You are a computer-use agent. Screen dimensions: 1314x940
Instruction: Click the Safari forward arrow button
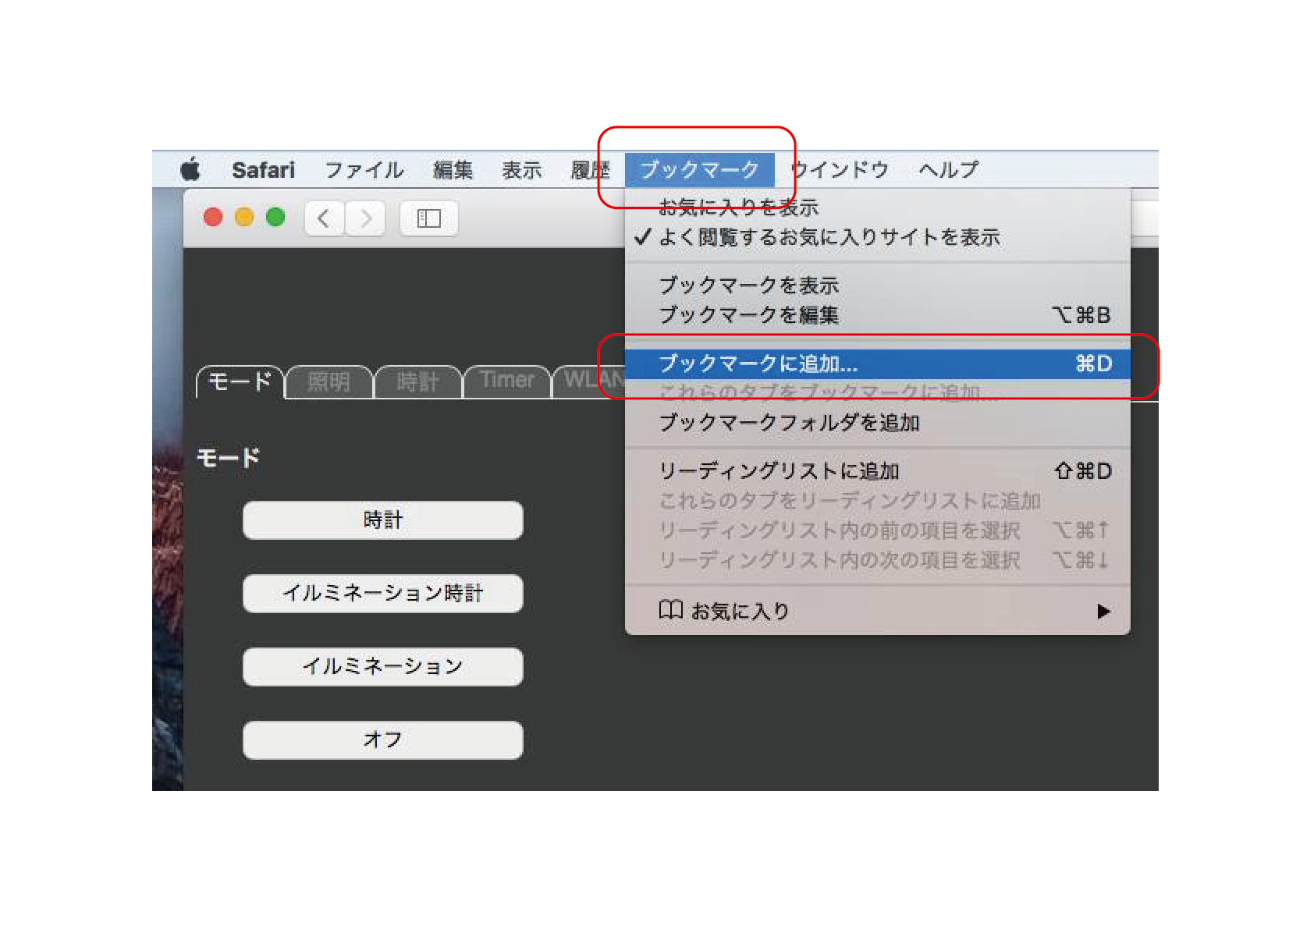click(365, 218)
